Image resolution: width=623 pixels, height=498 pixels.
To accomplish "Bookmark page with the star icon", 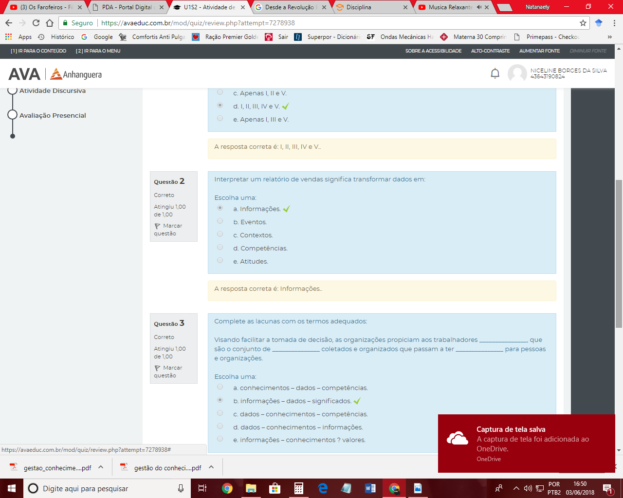I will (x=583, y=23).
